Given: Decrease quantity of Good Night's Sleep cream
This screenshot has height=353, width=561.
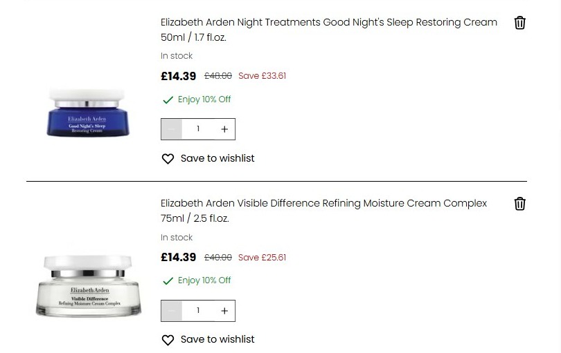Looking at the screenshot, I should 172,129.
